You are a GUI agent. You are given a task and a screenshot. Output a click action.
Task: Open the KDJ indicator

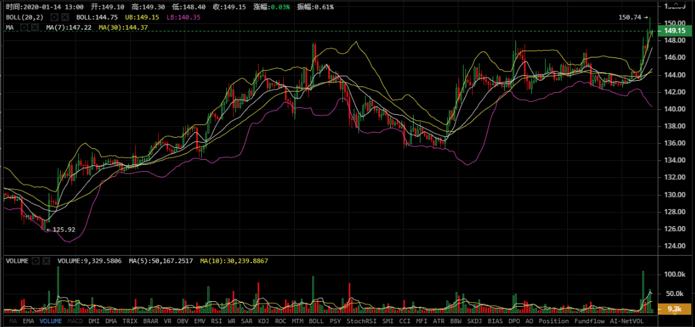click(263, 321)
